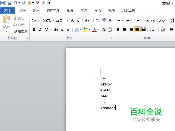Switch to the Developer (开发工具) tab
Screen dimensions: 175x131
[128, 10]
